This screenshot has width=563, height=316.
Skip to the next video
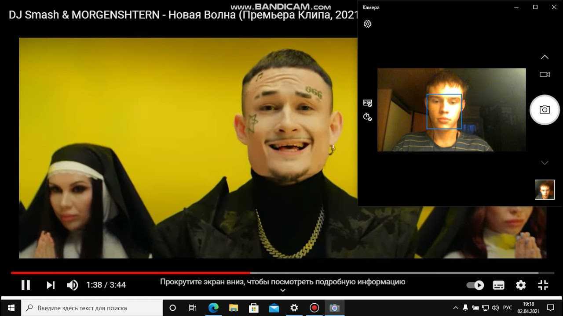tap(51, 285)
